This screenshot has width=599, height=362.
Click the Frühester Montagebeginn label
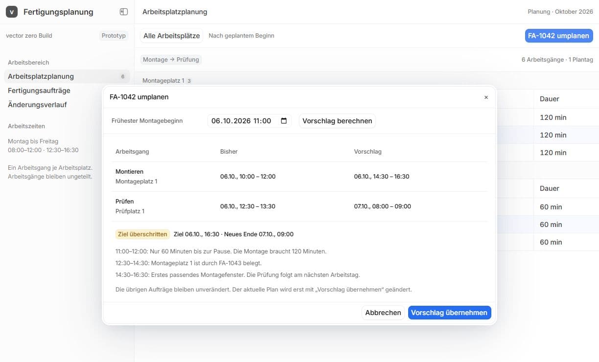click(147, 121)
